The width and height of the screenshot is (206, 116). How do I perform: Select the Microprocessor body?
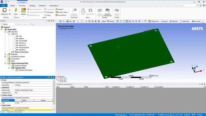23,48
